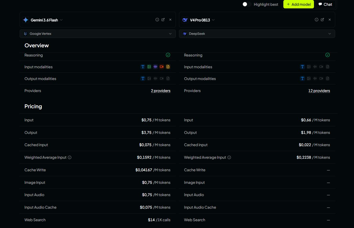The image size is (354, 228).
Task: Expand the Gemini 3.6 Flash model chevron
Action: (61, 20)
